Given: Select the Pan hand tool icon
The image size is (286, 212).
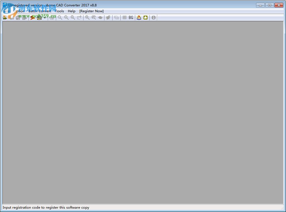Looking at the screenshot, I should coord(79,18).
